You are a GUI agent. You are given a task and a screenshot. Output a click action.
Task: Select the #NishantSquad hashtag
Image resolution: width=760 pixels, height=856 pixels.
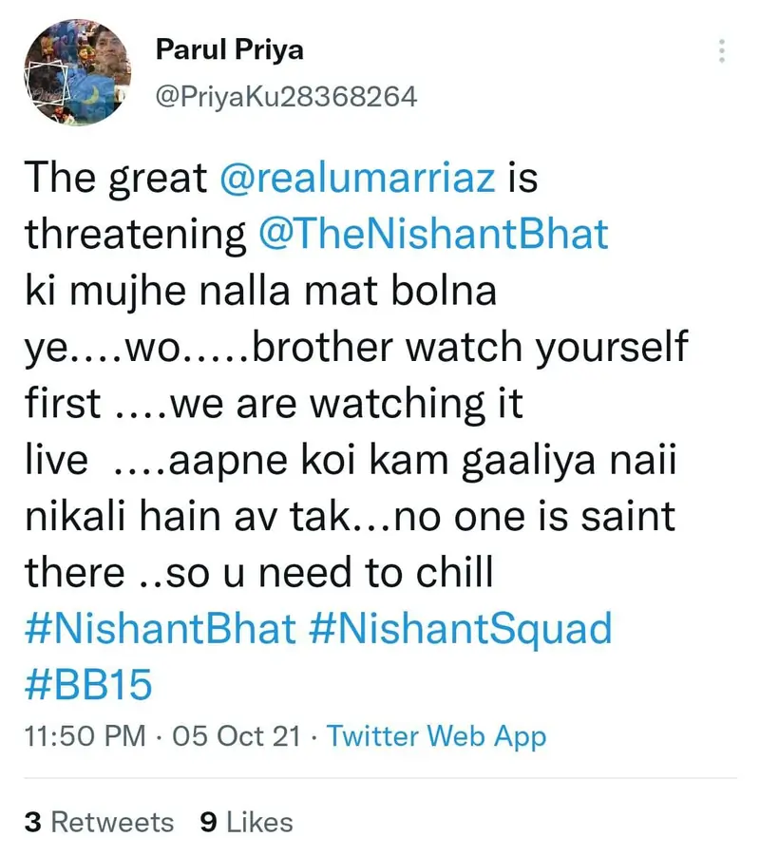pos(461,630)
